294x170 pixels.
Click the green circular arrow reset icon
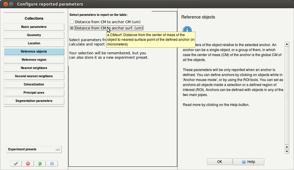tap(40, 164)
